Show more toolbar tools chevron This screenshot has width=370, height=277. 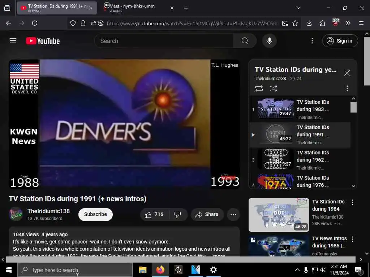coord(348,23)
